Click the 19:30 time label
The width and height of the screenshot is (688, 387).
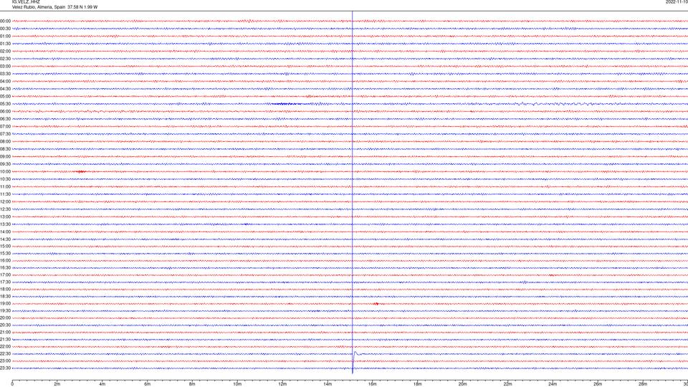coord(5,310)
